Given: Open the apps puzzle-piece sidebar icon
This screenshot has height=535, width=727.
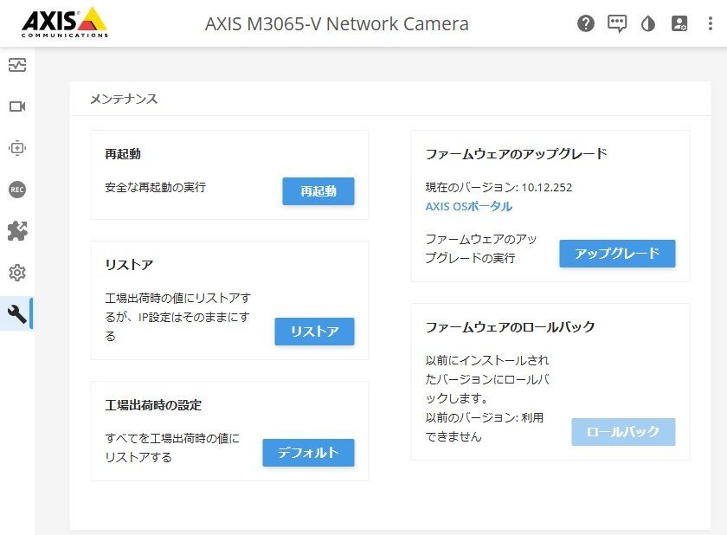Looking at the screenshot, I should 17,231.
